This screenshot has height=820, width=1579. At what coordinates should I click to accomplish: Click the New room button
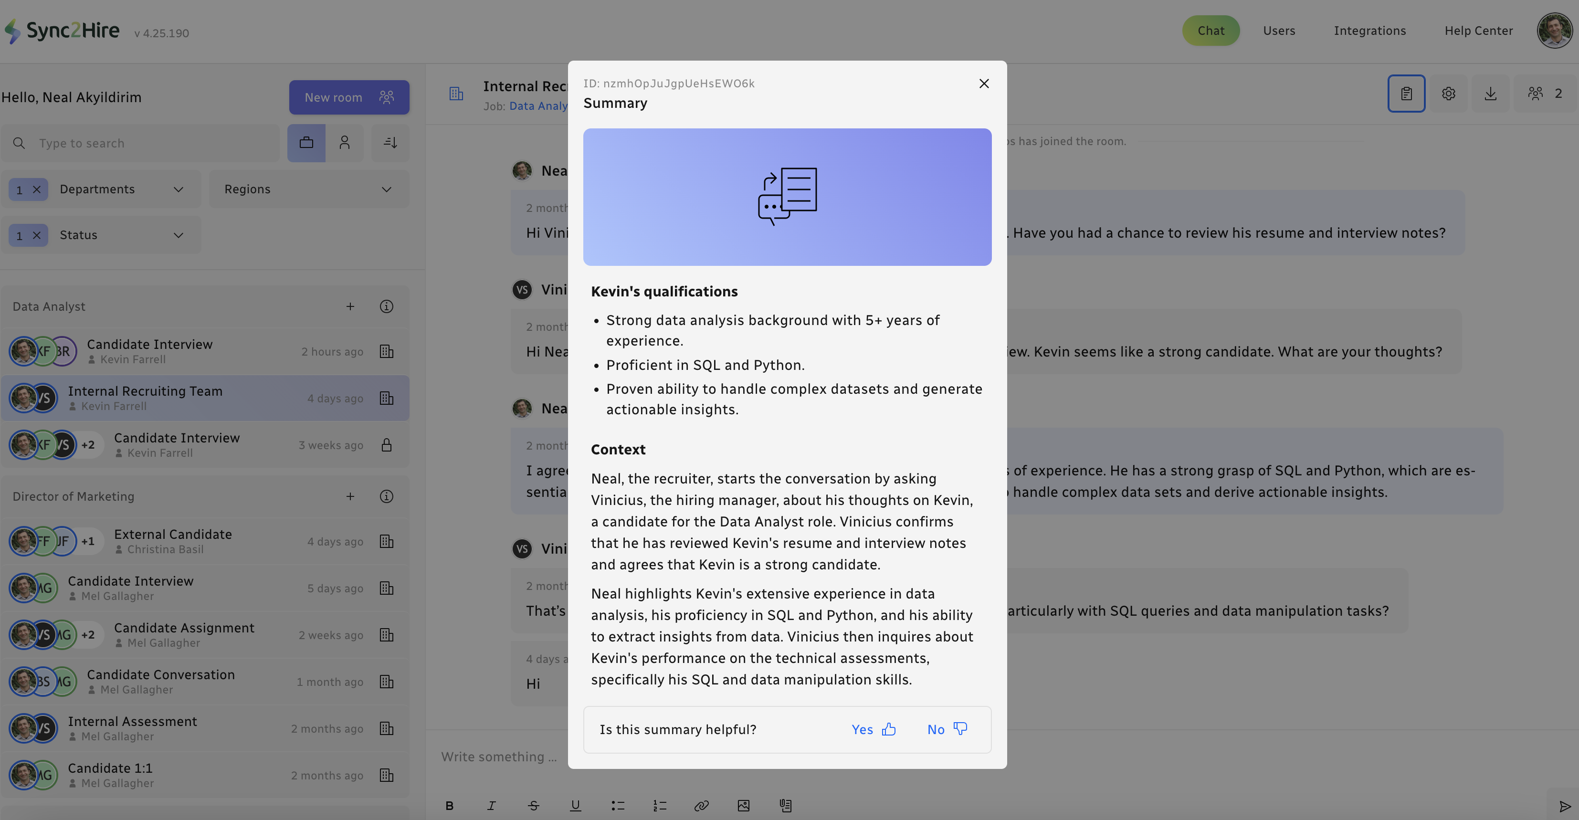(x=349, y=97)
